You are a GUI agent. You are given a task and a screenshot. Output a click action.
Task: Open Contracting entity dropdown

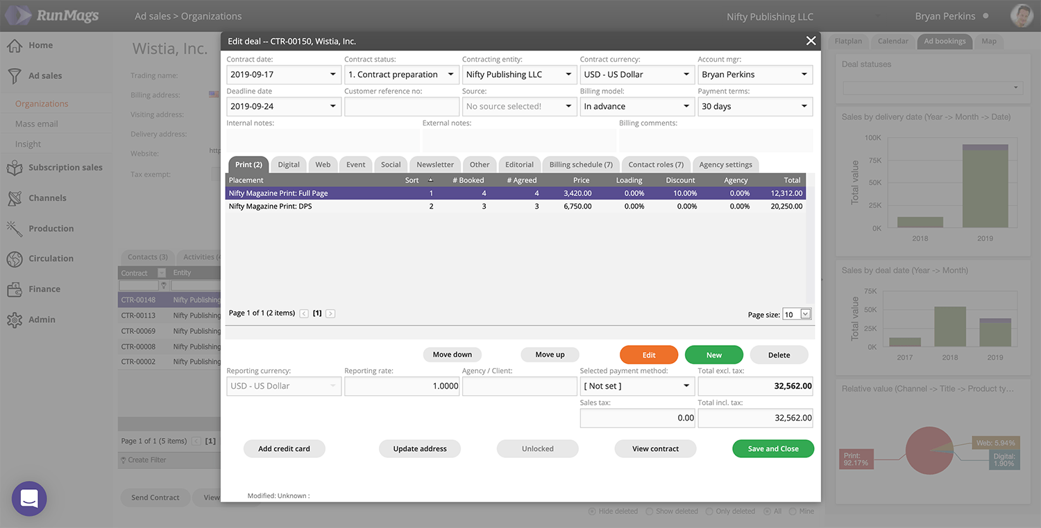[x=568, y=75]
